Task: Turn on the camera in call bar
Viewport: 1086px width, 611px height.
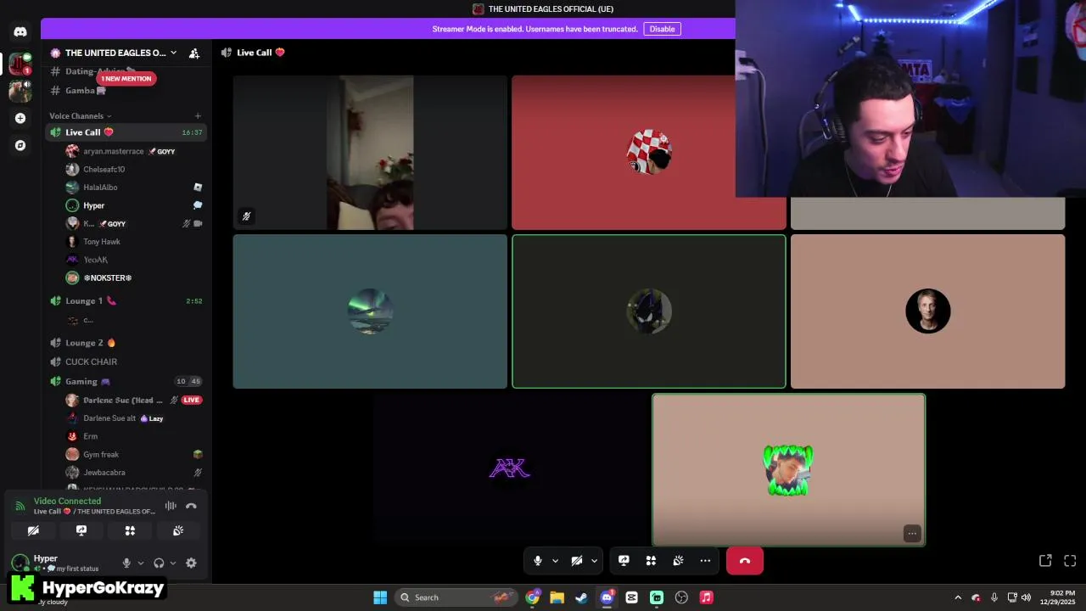Action: (x=576, y=561)
